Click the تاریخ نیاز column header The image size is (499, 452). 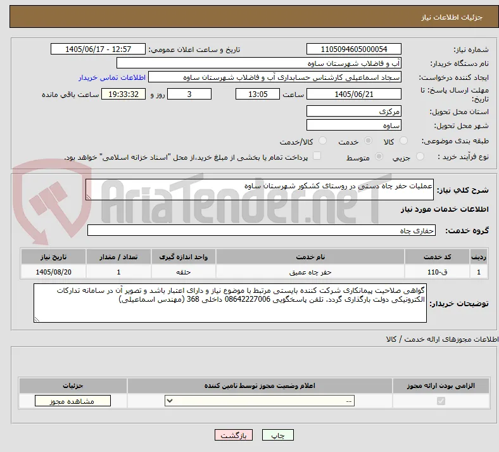pos(53,257)
